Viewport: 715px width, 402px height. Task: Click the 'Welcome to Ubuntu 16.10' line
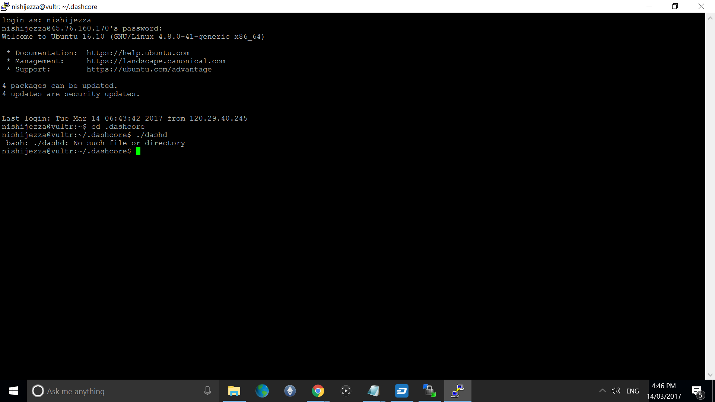click(x=133, y=36)
